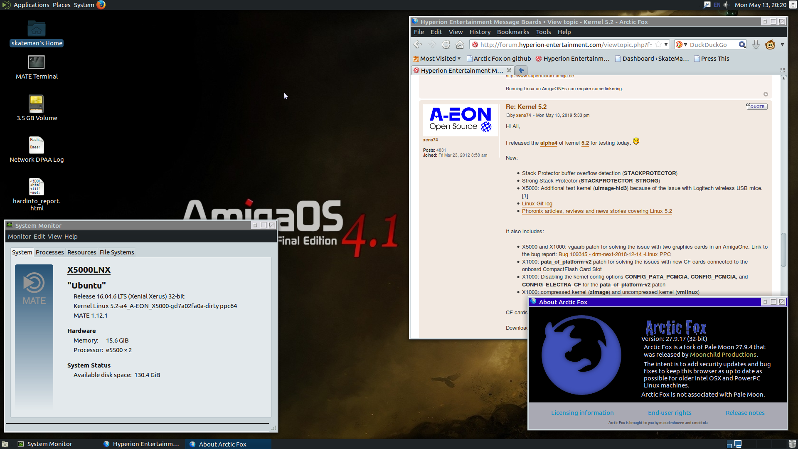Viewport: 798px width, 449px height.
Task: Open Network DPAA Log file icon
Action: click(37, 150)
